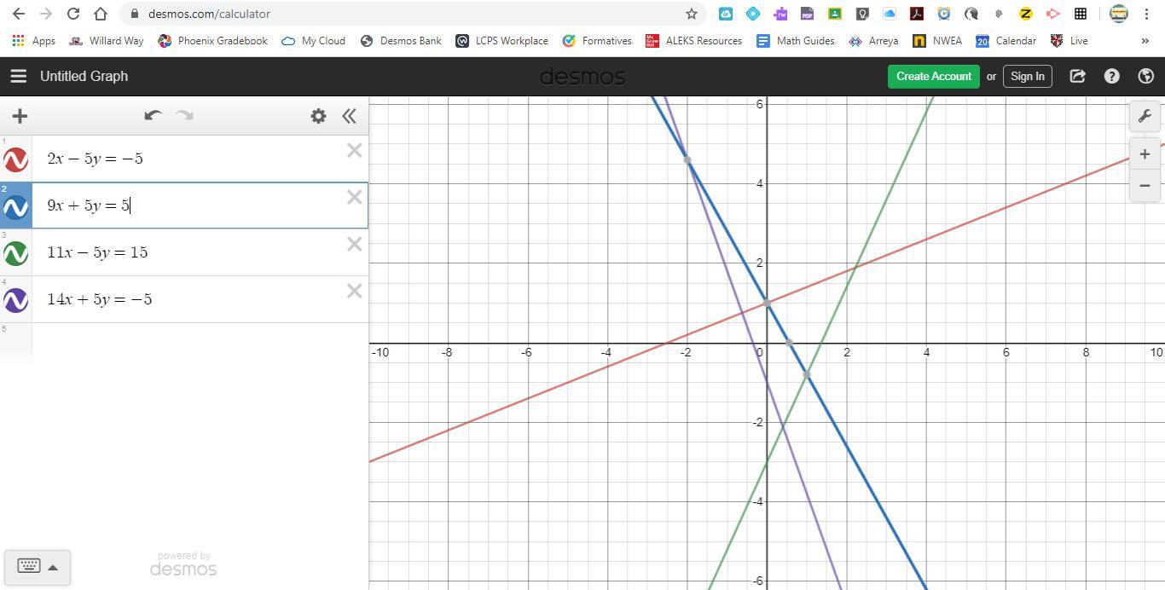Hide the blue line 9x + 5y = 5
Image resolution: width=1165 pixels, height=590 pixels.
(x=15, y=206)
